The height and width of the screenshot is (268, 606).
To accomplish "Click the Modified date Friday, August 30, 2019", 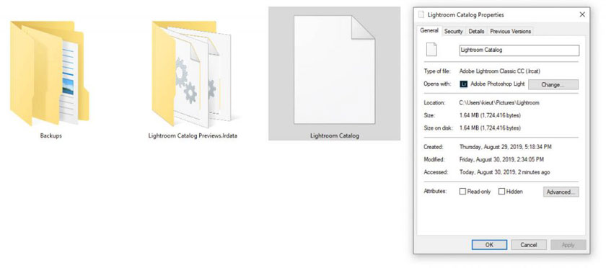I will [501, 159].
